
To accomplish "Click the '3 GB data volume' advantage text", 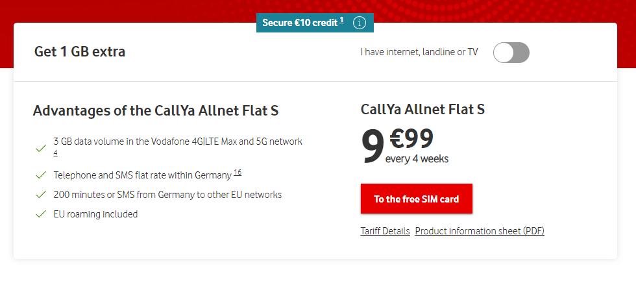I will coord(177,141).
